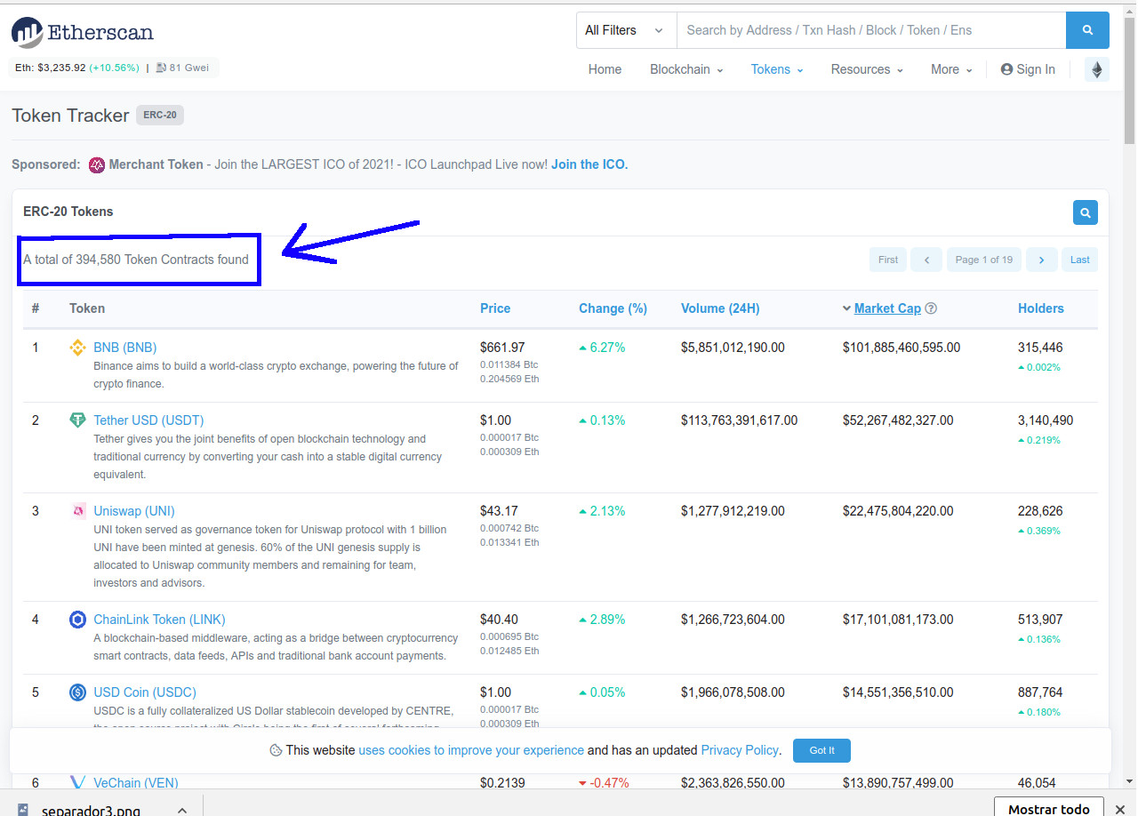This screenshot has width=1138, height=816.
Task: Open the USD Coin (USDC) token link
Action: click(x=145, y=692)
